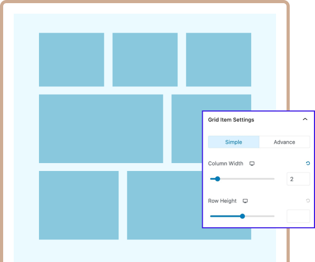Select the middle top-row grid block

145,59
